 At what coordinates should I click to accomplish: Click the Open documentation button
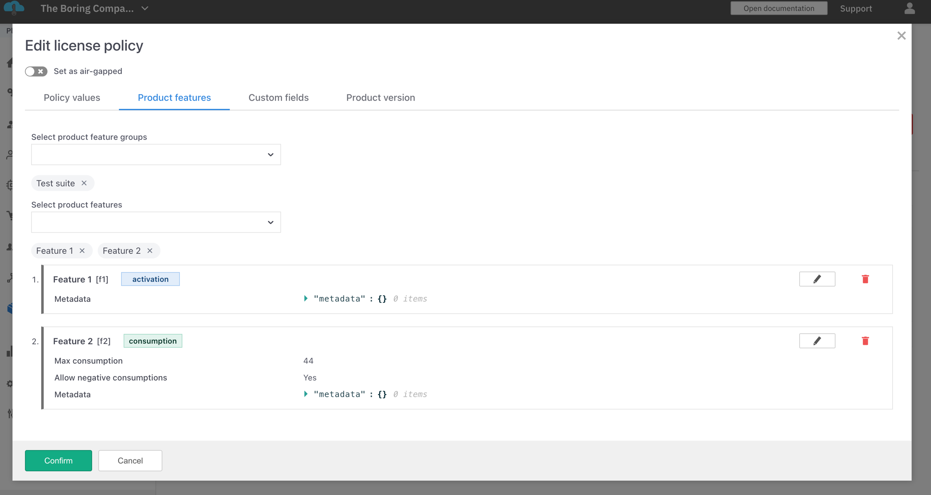779,8
